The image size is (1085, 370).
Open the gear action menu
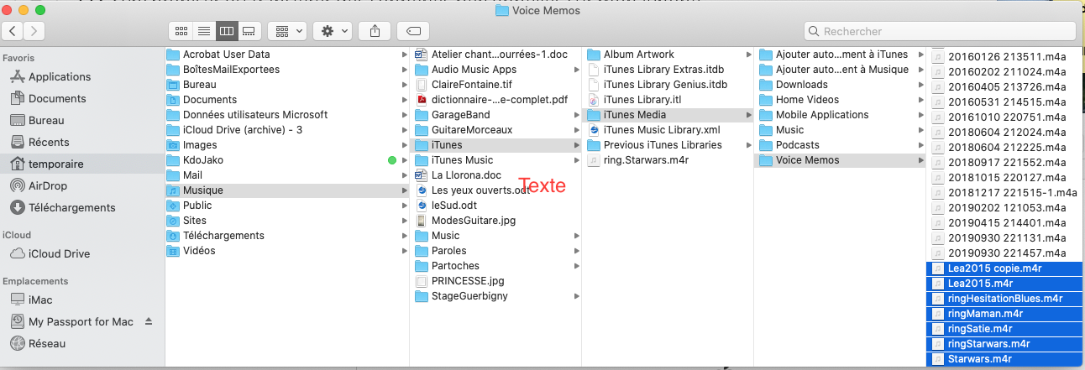click(x=333, y=31)
